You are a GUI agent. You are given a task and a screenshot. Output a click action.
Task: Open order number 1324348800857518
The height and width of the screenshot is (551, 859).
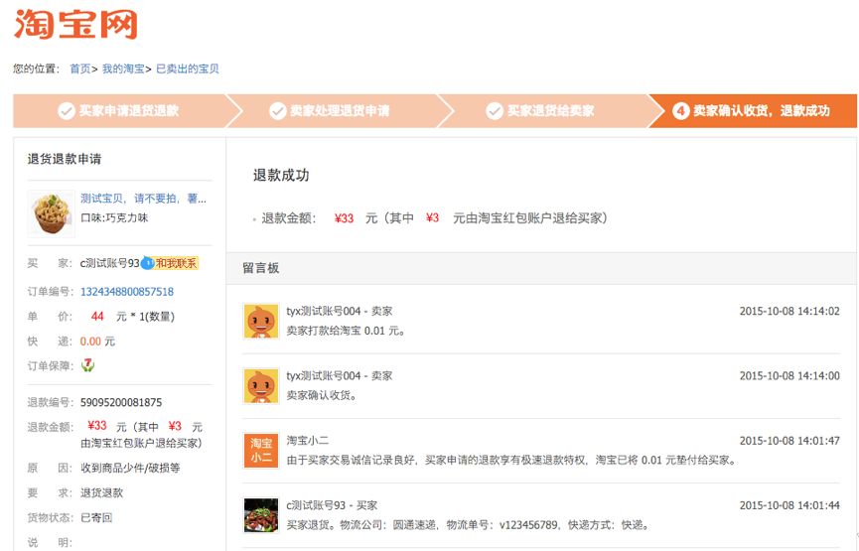127,291
